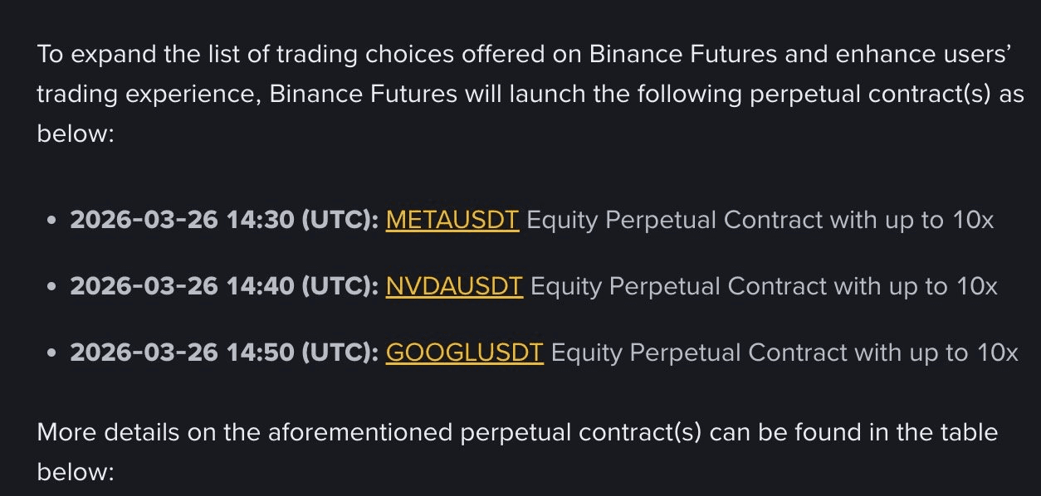The image size is (1041, 496).
Task: Click the 14:30 (UTC) launch date text
Action: click(x=224, y=220)
